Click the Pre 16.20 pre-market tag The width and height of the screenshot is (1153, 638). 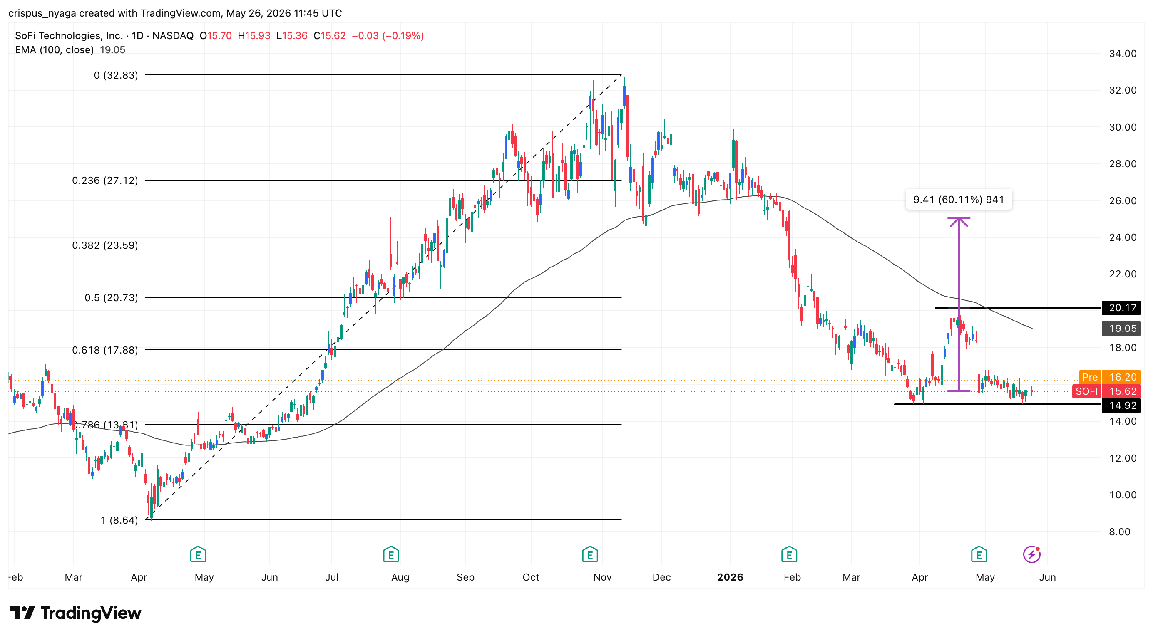(1110, 377)
